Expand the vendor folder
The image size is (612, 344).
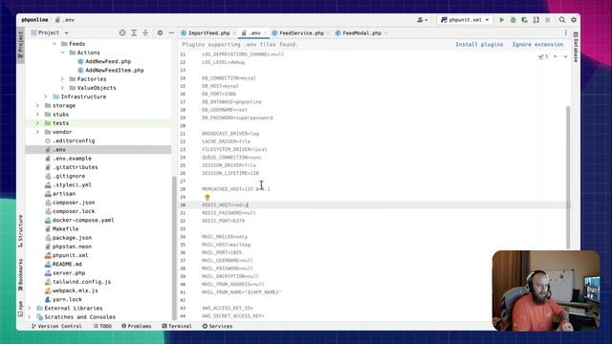coord(38,132)
